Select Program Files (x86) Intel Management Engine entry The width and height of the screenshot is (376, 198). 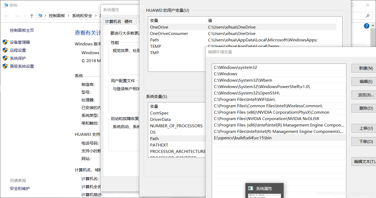coord(279,125)
